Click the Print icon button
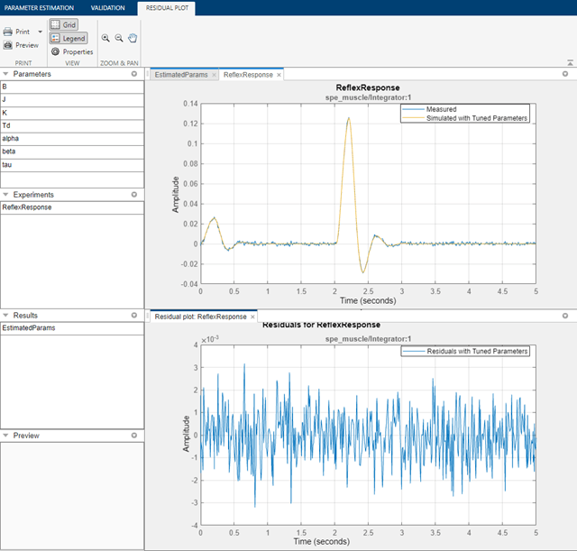Image resolution: width=577 pixels, height=551 pixels. [9, 32]
